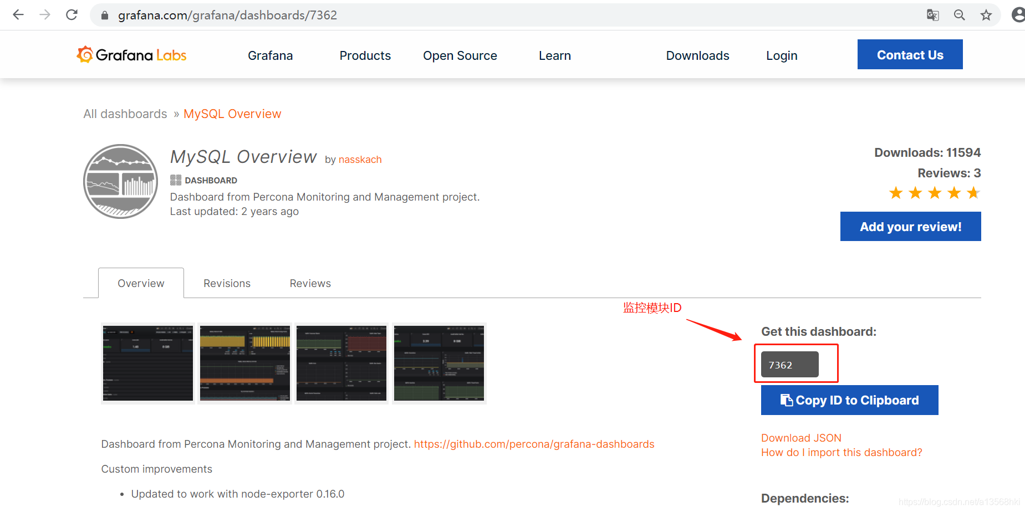Click the Login link

[782, 55]
